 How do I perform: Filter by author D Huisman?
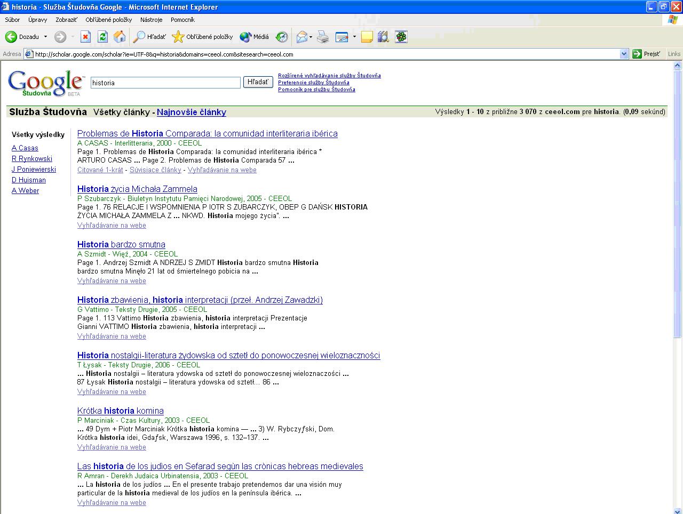29,180
